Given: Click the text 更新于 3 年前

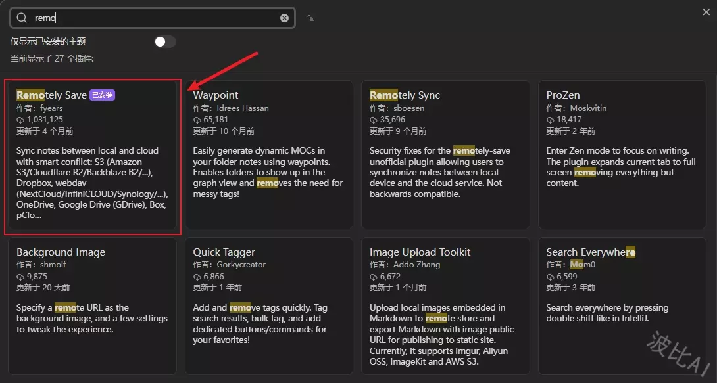Looking at the screenshot, I should click(x=571, y=288).
